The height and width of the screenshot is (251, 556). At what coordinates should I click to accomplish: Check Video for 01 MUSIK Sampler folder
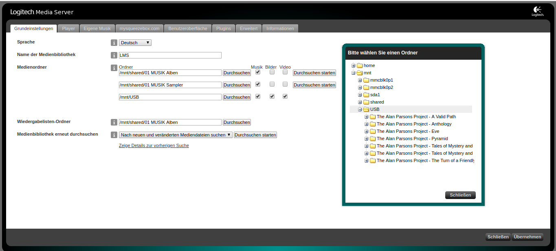[x=285, y=84]
